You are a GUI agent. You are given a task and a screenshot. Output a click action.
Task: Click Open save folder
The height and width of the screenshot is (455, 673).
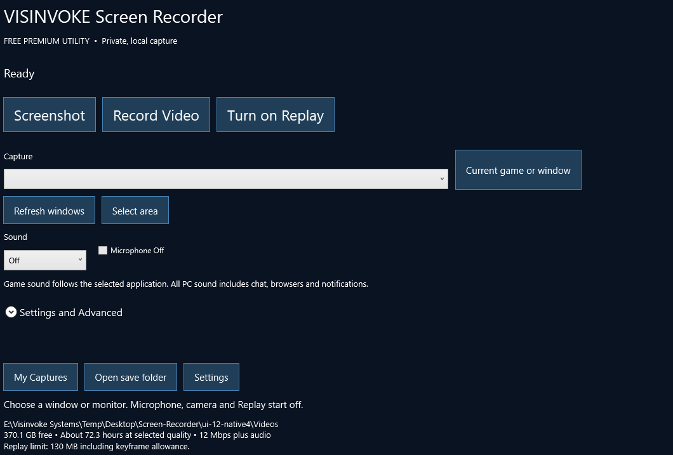131,377
